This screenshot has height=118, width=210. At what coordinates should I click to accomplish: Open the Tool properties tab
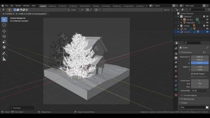[x=176, y=49]
